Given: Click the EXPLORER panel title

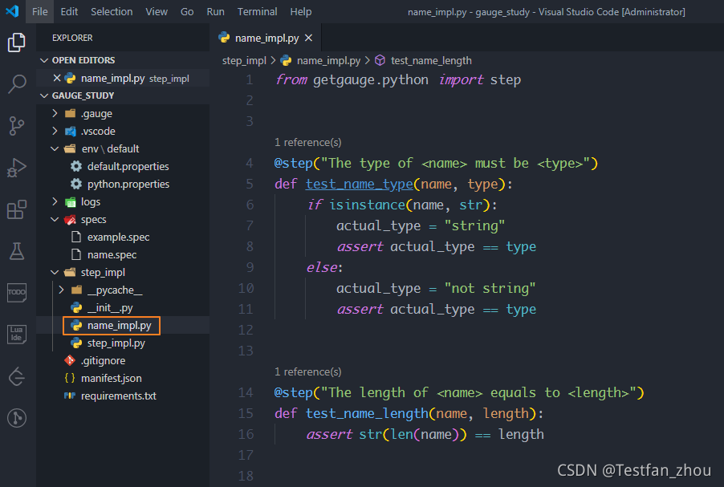Looking at the screenshot, I should [72, 38].
